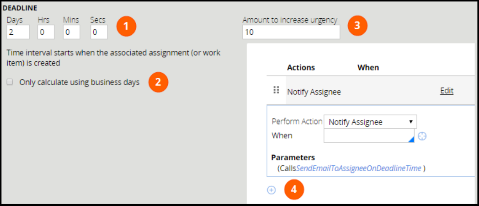Focus the Hrs input field
The height and width of the screenshot is (206, 479).
click(46, 32)
